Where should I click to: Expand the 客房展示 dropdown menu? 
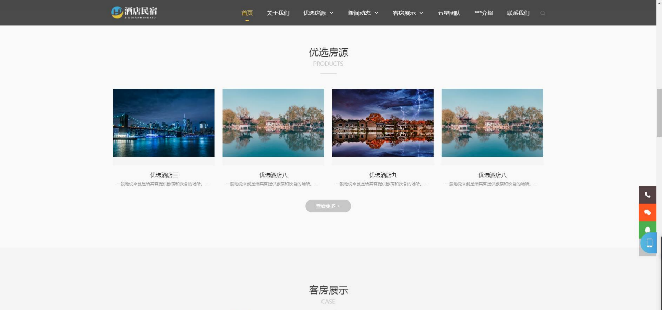tap(408, 13)
